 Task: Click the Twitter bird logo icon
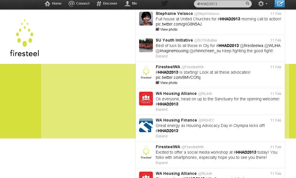[164, 3]
